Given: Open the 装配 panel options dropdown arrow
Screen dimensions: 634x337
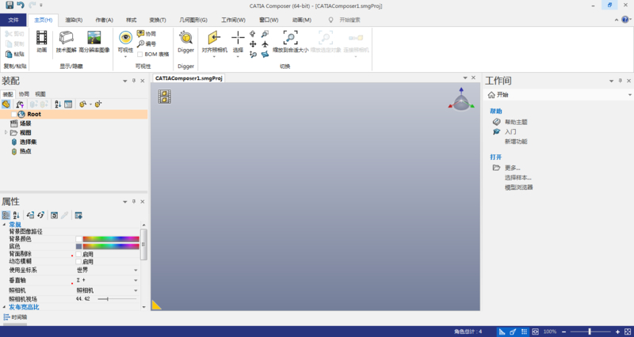Looking at the screenshot, I should (x=125, y=81).
